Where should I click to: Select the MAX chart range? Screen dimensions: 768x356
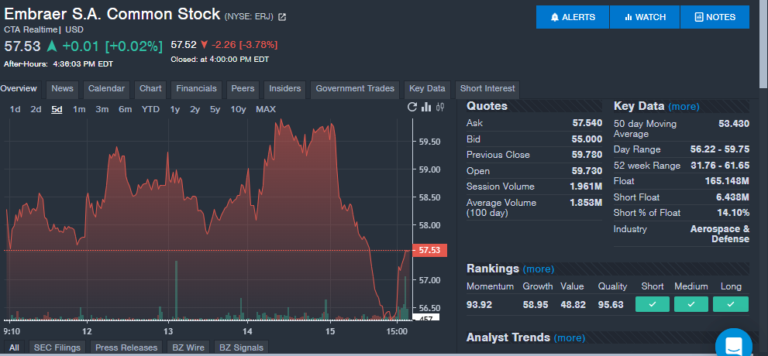click(266, 110)
